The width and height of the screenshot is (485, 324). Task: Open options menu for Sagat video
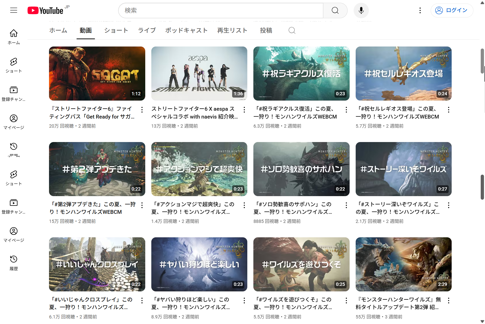[x=142, y=110]
